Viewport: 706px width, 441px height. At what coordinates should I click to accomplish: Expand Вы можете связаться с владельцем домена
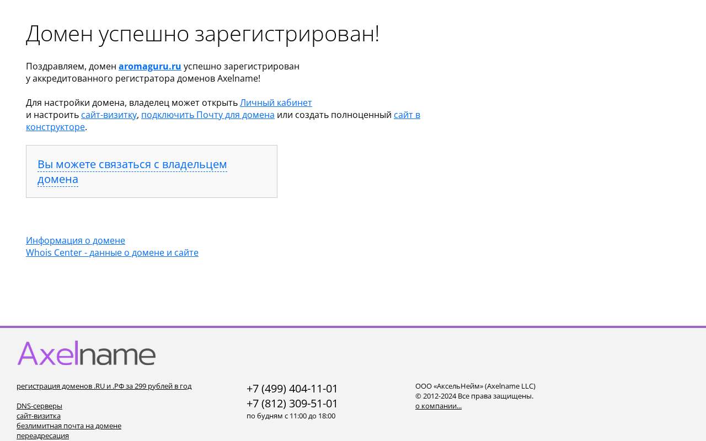click(x=132, y=171)
